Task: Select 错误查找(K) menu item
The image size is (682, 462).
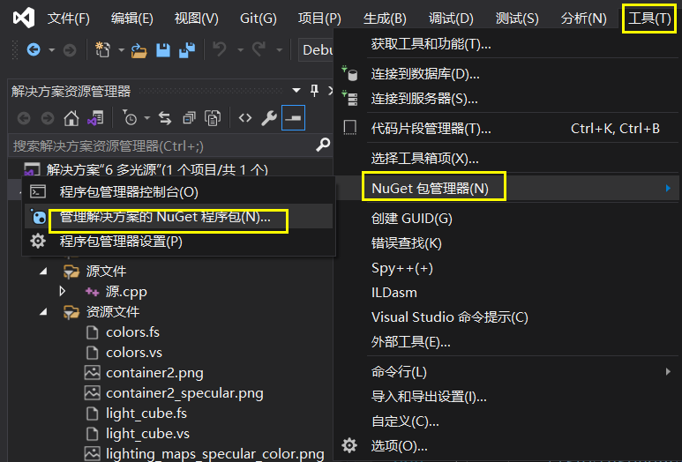Action: point(506,243)
